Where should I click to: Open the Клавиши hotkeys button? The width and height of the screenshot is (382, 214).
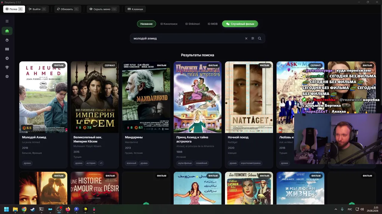coord(135,9)
